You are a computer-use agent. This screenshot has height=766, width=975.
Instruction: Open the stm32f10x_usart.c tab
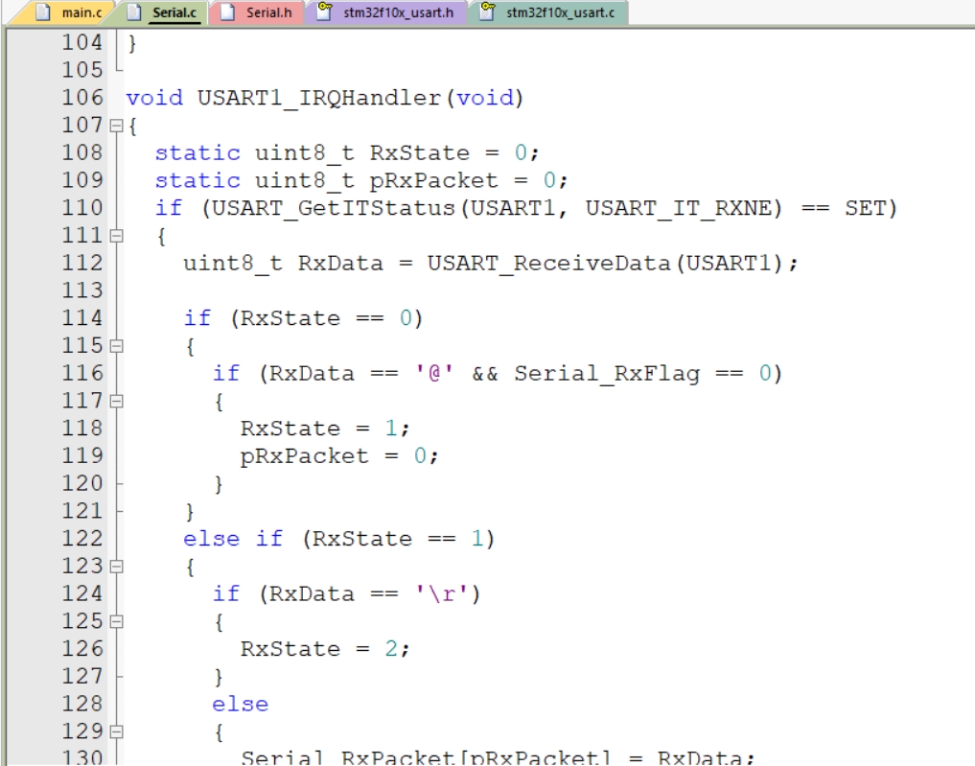click(548, 12)
